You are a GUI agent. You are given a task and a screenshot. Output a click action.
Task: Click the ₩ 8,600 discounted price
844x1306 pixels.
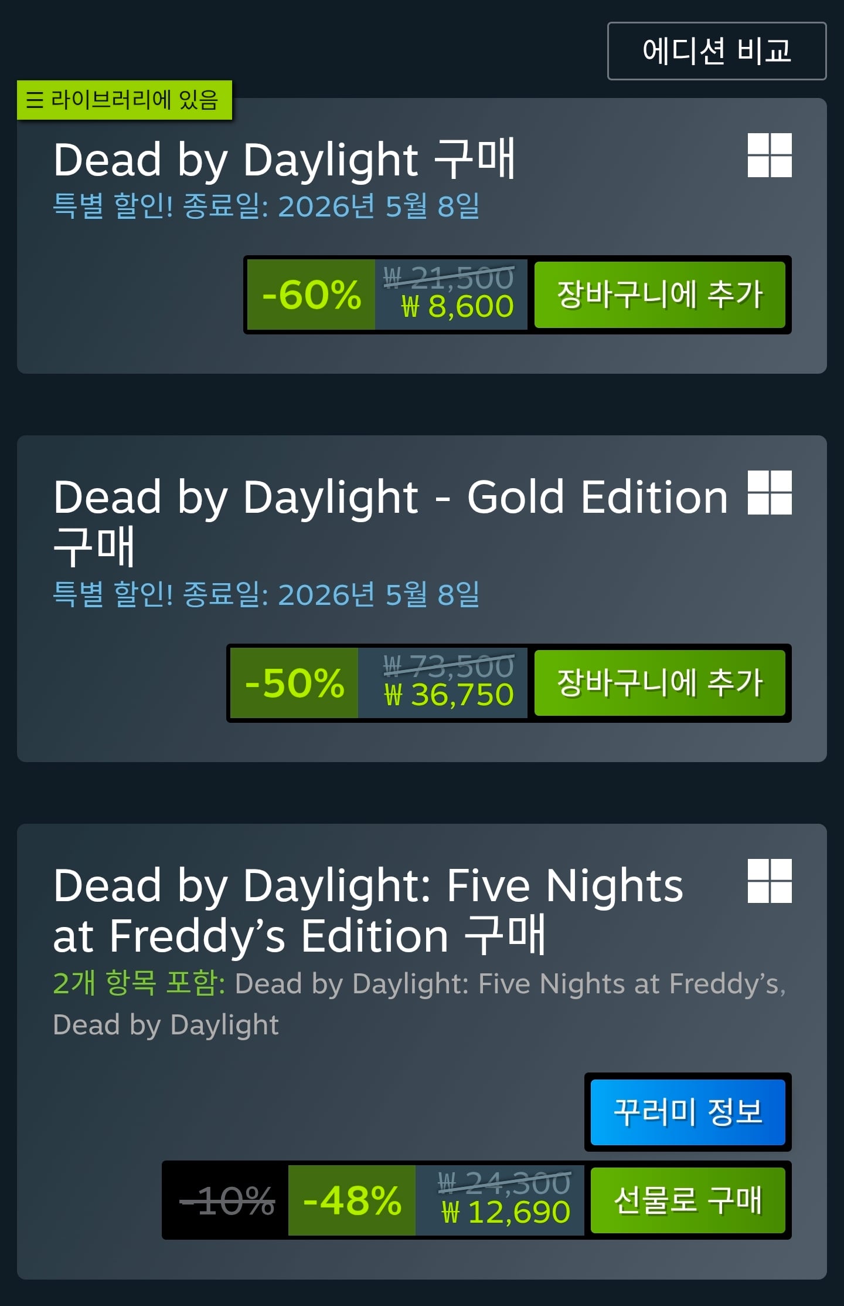[x=457, y=307]
